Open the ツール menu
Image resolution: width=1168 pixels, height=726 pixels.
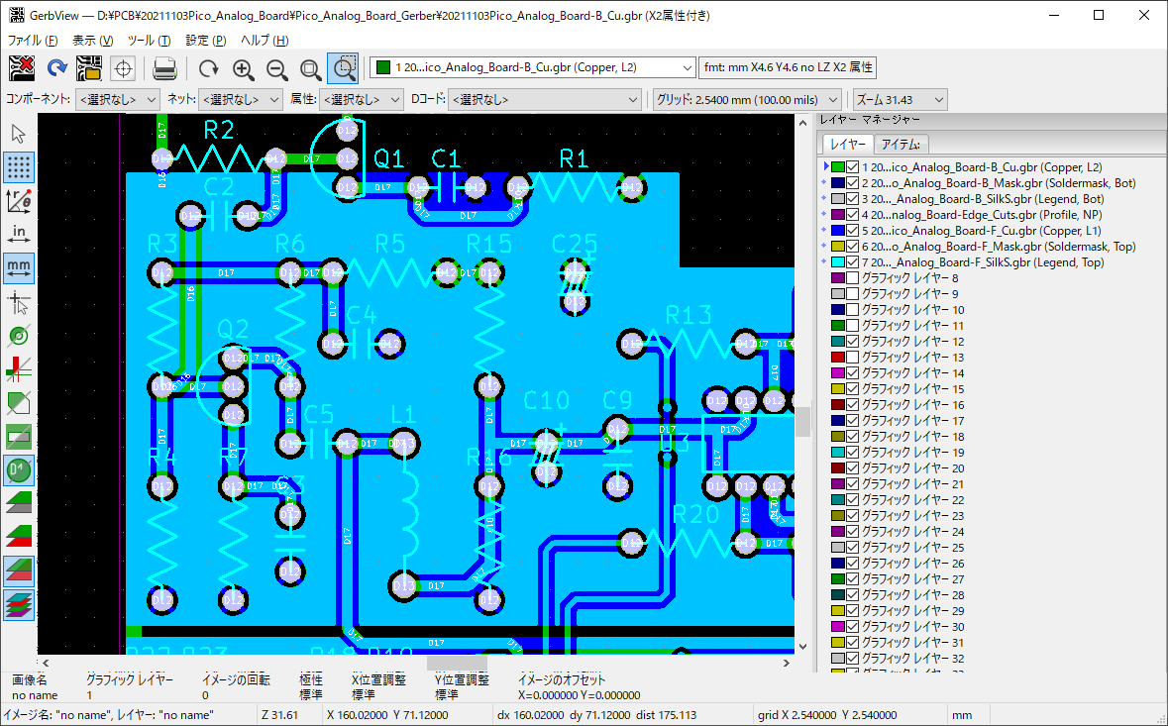(149, 41)
